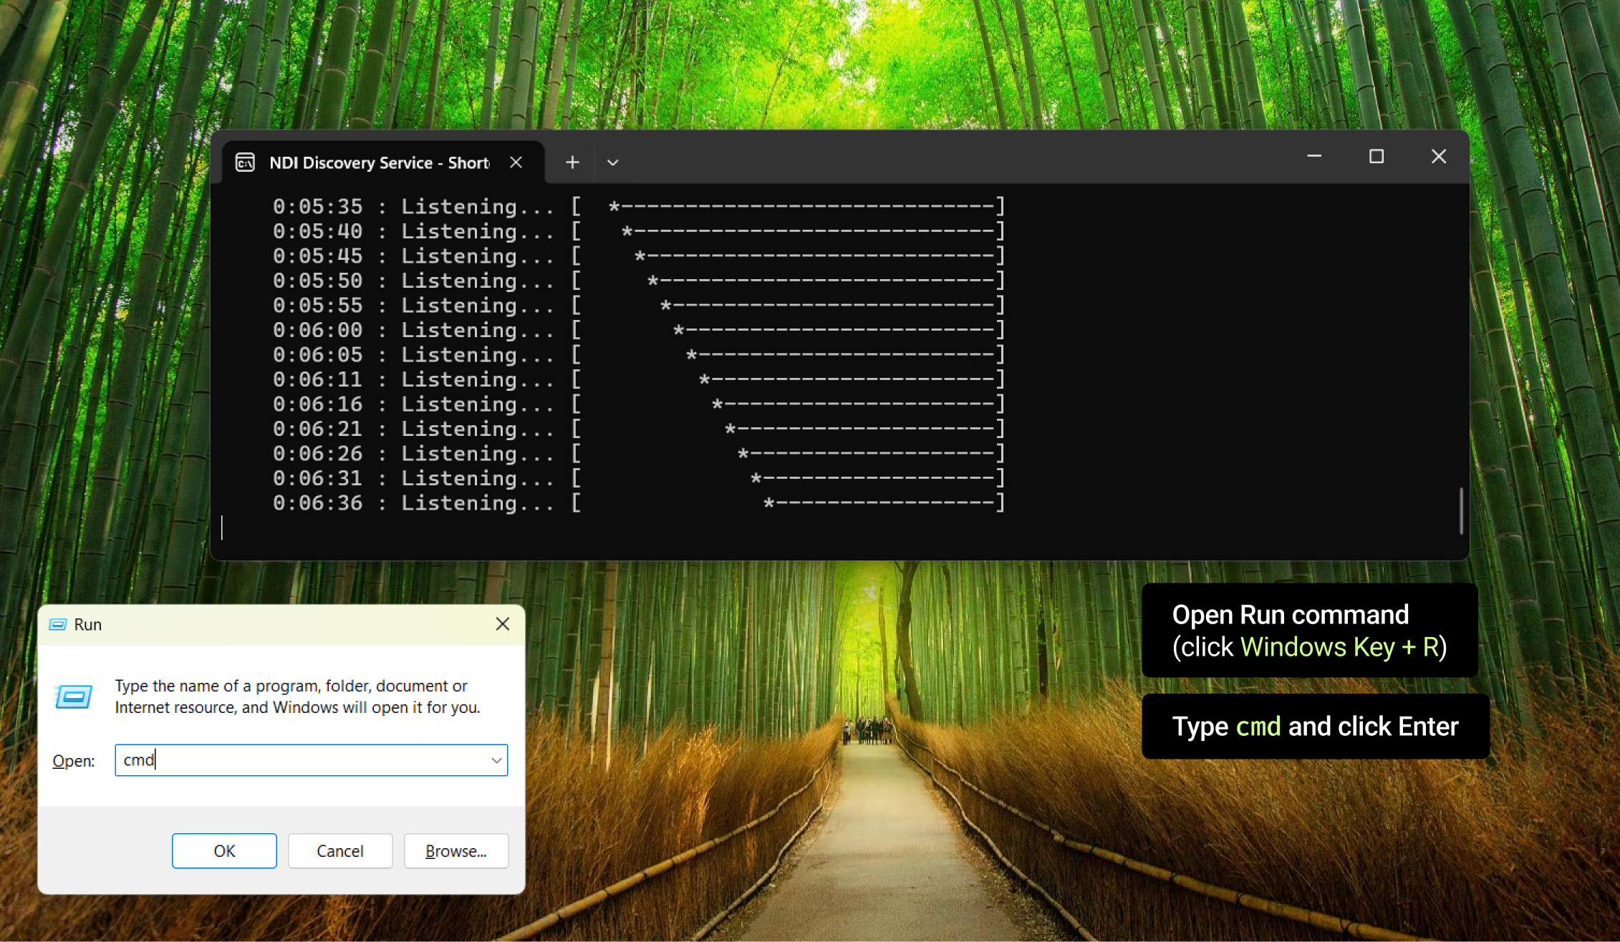Click the Run dialog title icon
Viewport: 1620px width, 942px height.
coord(57,624)
